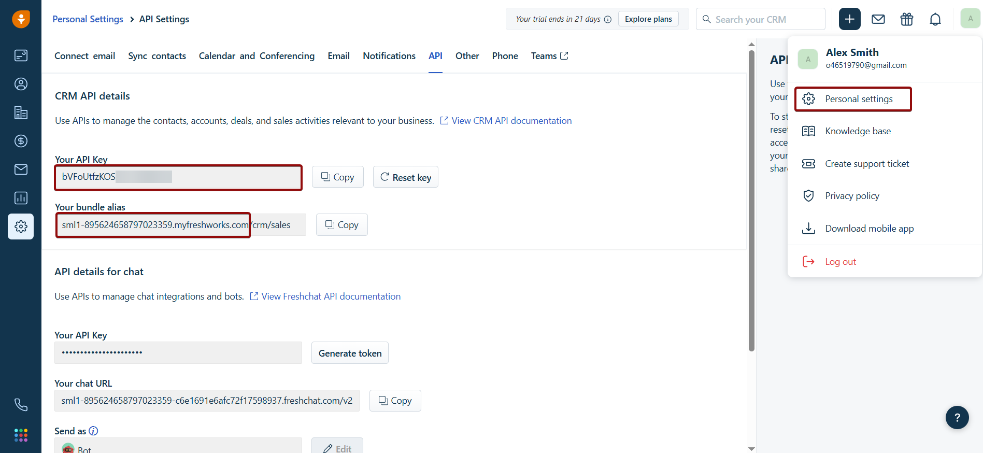The height and width of the screenshot is (453, 983).
Task: Click the Send as info icon
Action: pos(93,431)
